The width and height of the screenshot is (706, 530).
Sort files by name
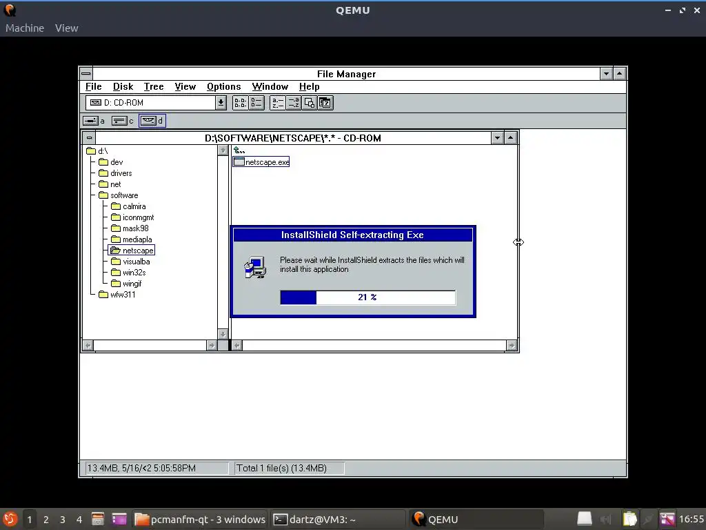click(277, 103)
